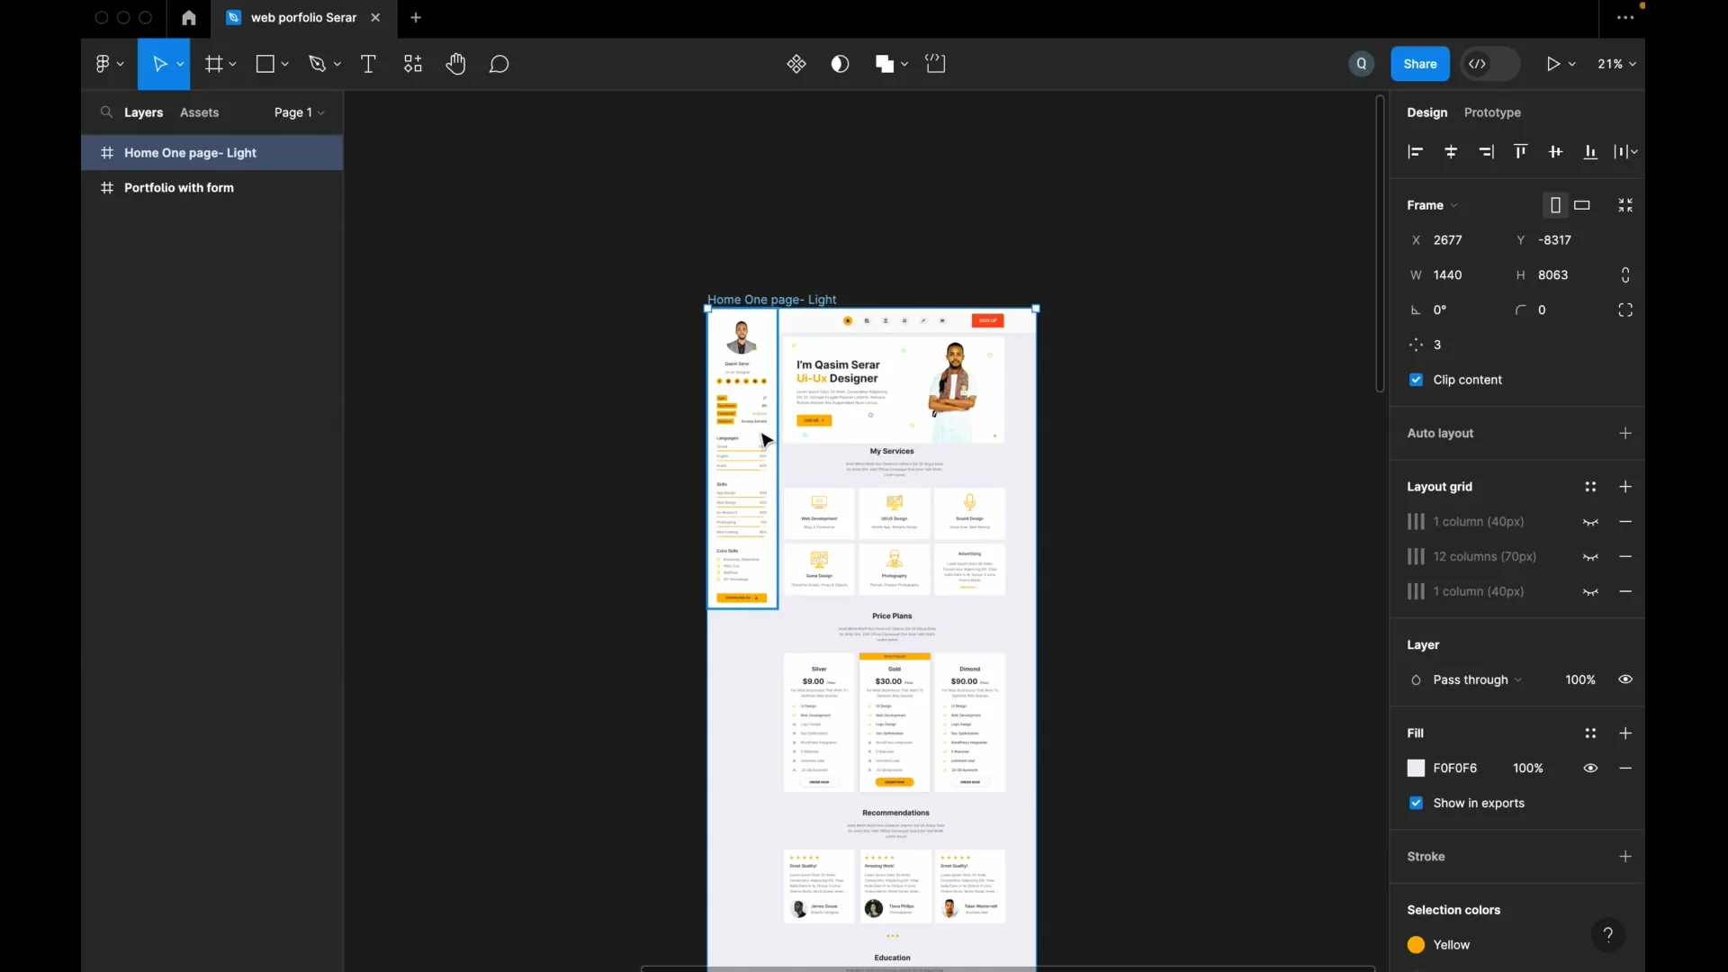The height and width of the screenshot is (972, 1728).
Task: Click the F0F0F6 fill color swatch
Action: pyautogui.click(x=1416, y=769)
